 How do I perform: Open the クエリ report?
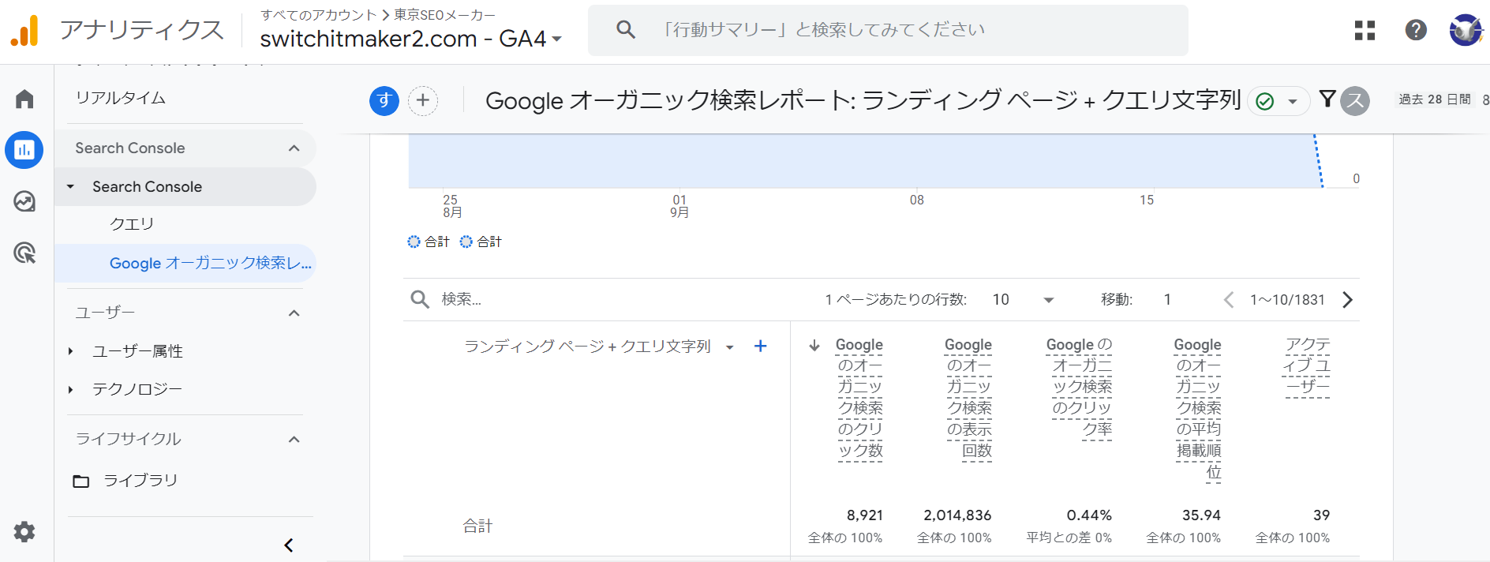132,224
